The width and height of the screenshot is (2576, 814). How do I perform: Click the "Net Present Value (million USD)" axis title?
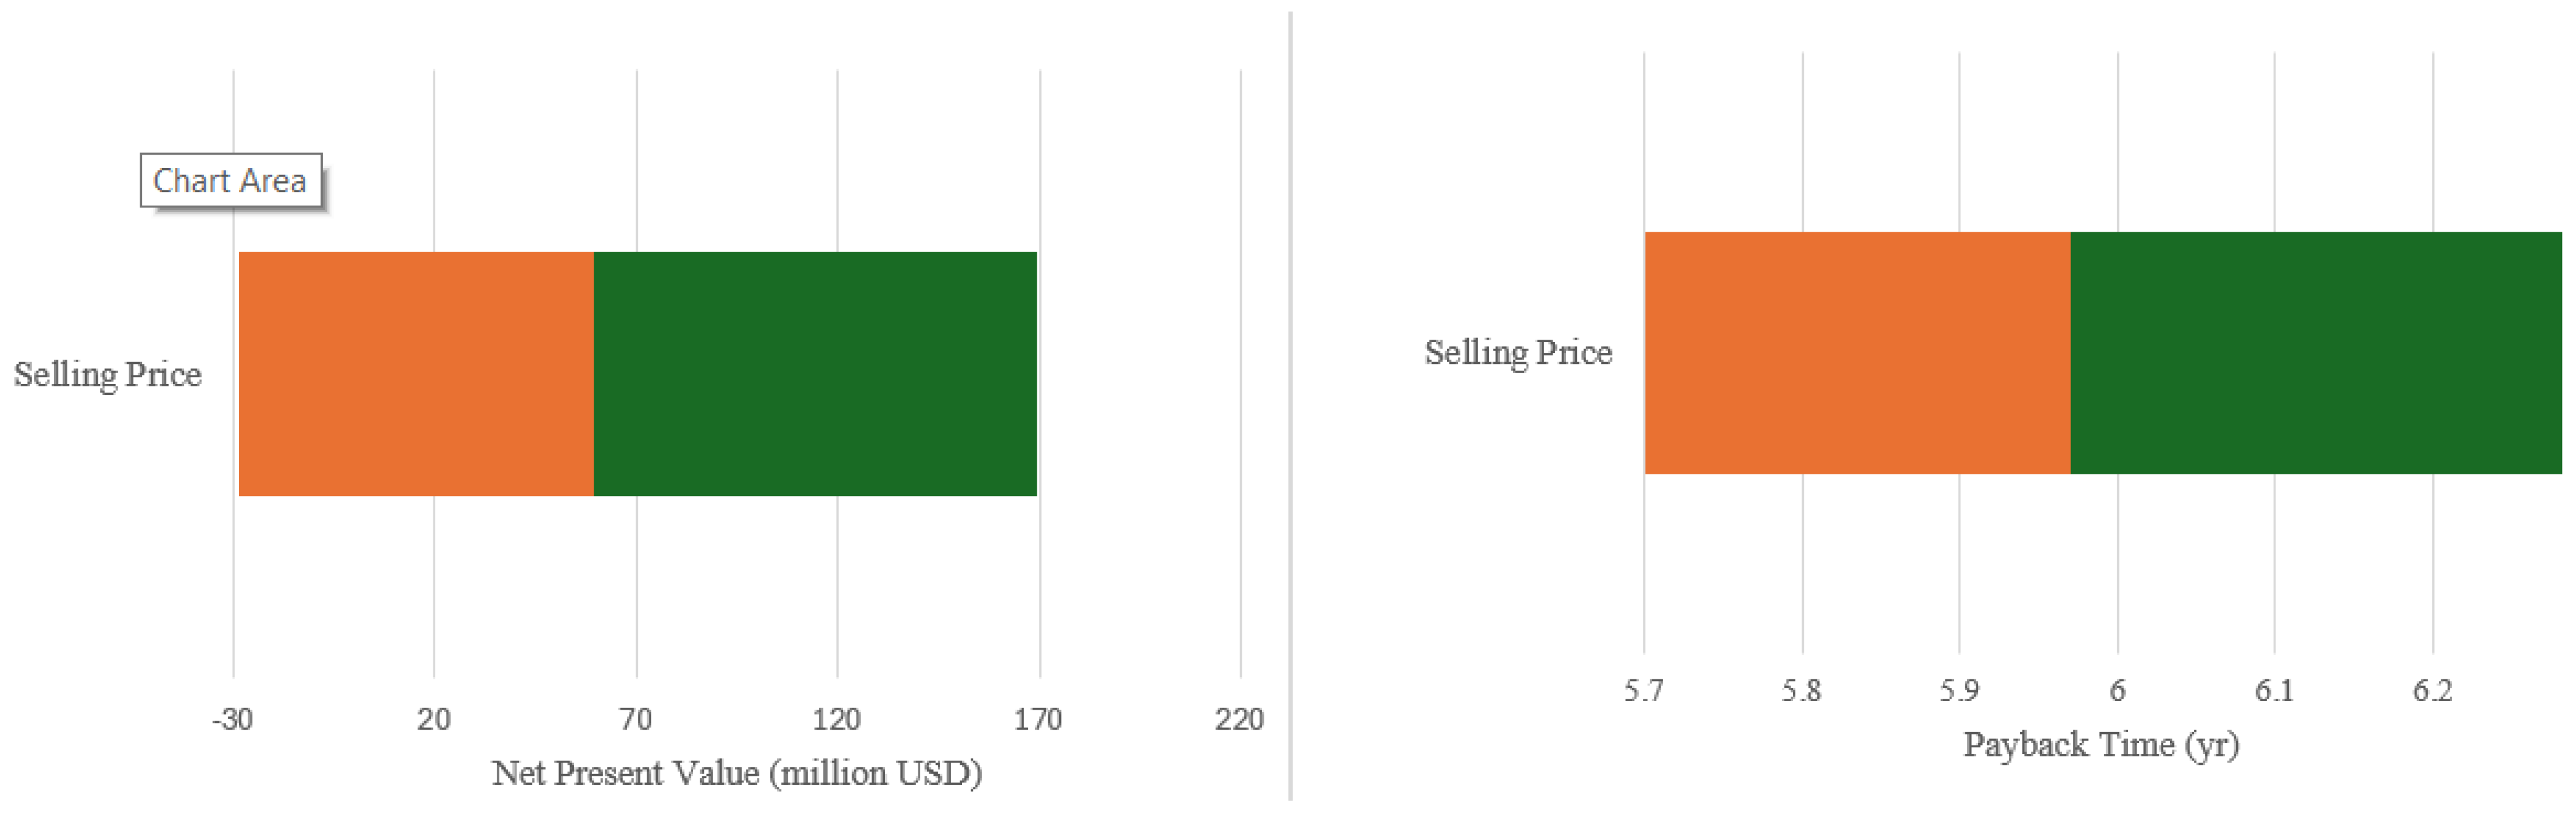737,772
